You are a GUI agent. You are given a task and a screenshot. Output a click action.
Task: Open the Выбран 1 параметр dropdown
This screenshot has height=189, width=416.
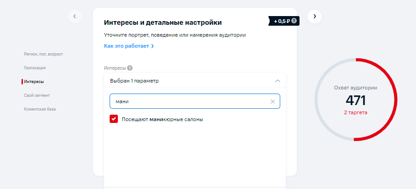(195, 81)
